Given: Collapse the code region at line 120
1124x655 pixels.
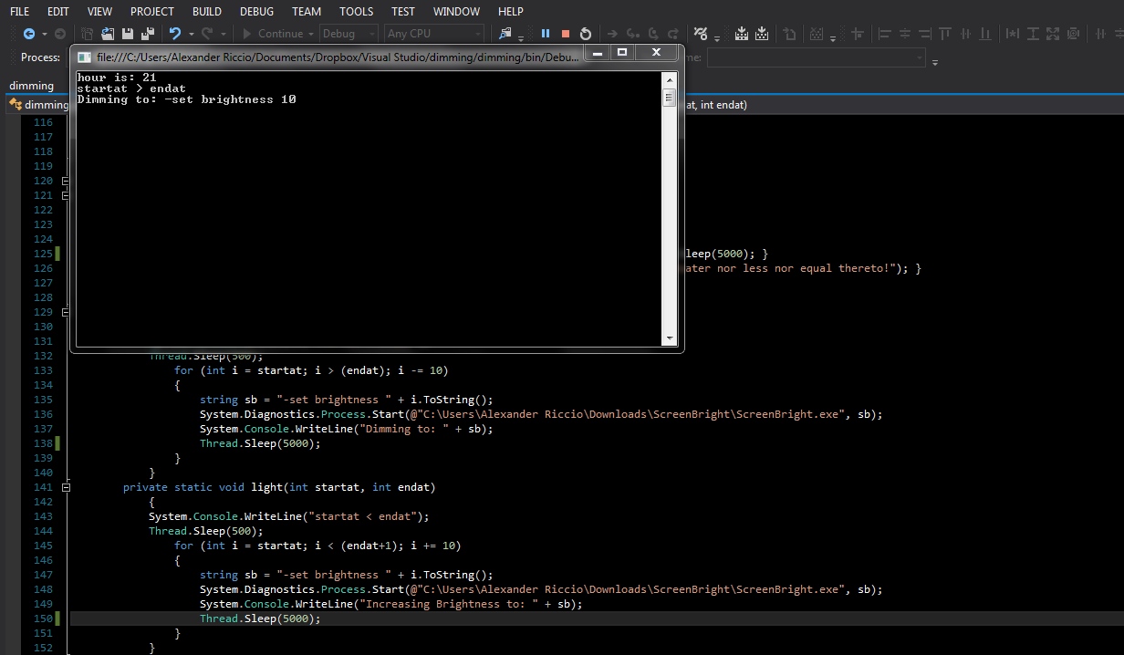Looking at the screenshot, I should (x=65, y=181).
